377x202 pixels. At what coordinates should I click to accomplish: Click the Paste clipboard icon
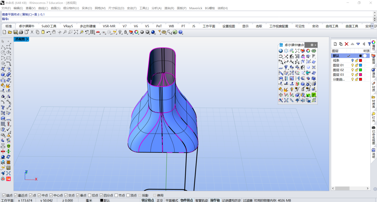[x=43, y=32]
